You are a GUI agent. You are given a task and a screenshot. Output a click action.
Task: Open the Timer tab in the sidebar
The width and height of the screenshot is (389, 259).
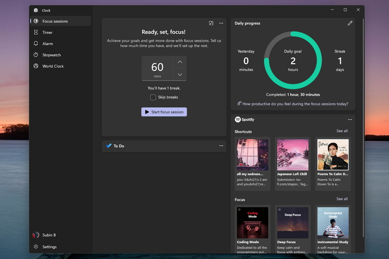[47, 33]
